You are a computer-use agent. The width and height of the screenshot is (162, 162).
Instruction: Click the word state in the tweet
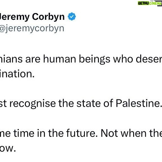(x=89, y=103)
